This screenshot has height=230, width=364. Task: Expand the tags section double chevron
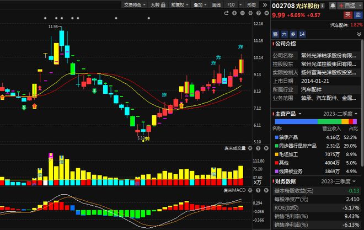[x=359, y=34]
